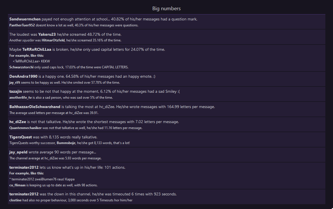Select the Bummsboje username
Image resolution: width=333 pixels, height=209 pixels.
(x=66, y=143)
